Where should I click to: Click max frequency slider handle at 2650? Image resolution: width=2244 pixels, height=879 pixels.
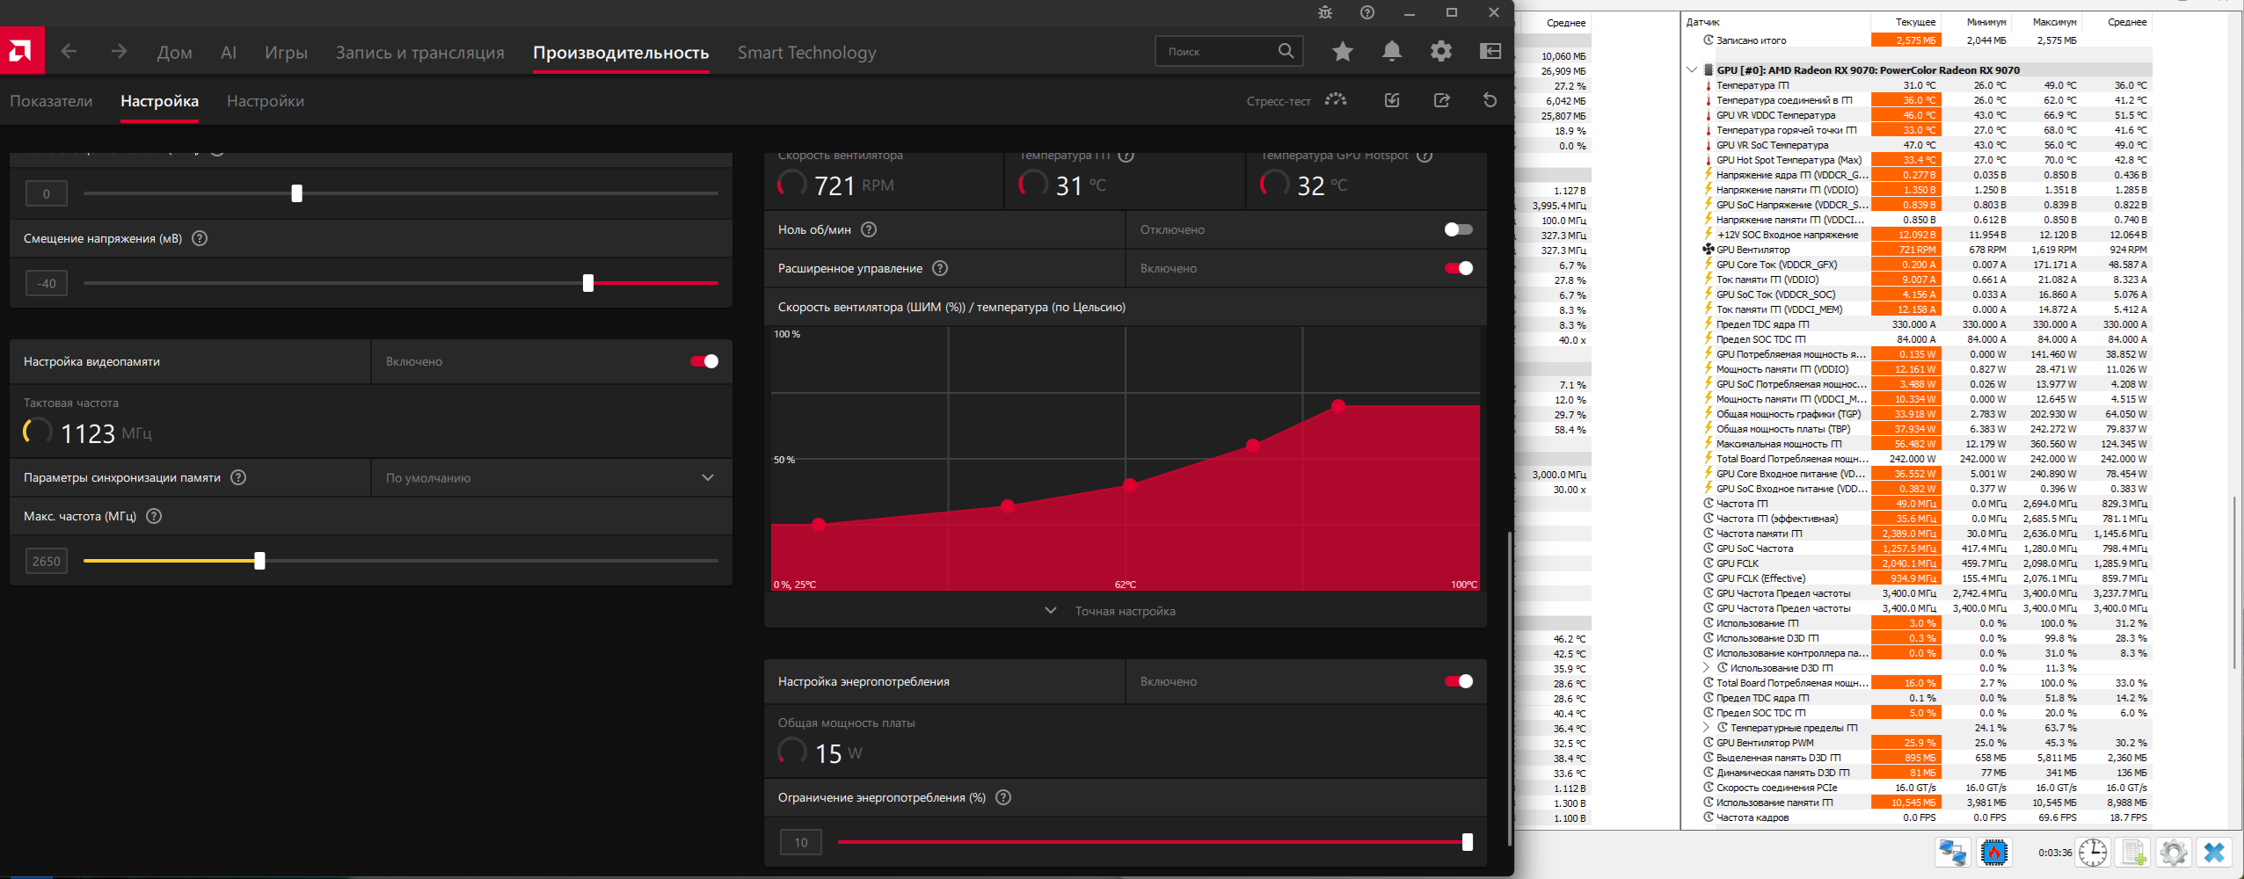(x=259, y=561)
